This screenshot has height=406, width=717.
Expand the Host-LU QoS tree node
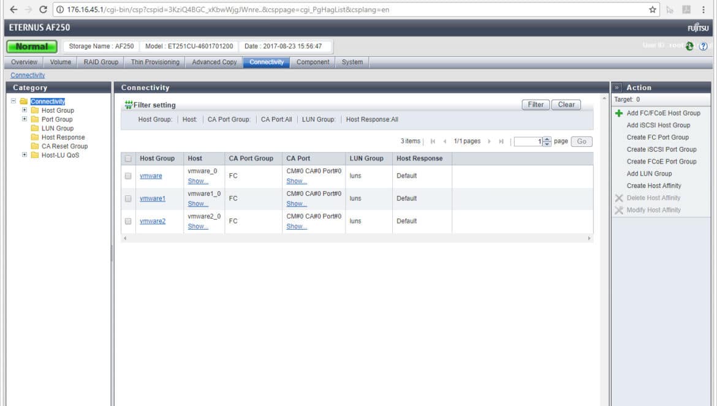(25, 155)
